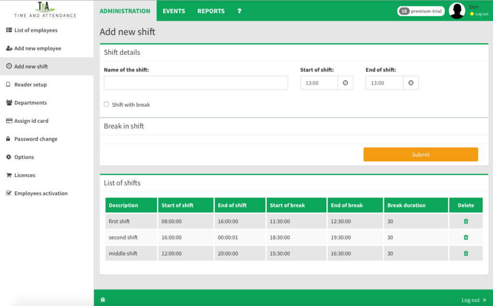Open the End of shift time picker

(411, 82)
